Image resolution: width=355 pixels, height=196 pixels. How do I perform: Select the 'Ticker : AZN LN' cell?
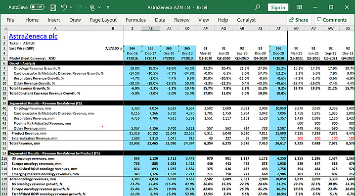point(22,43)
